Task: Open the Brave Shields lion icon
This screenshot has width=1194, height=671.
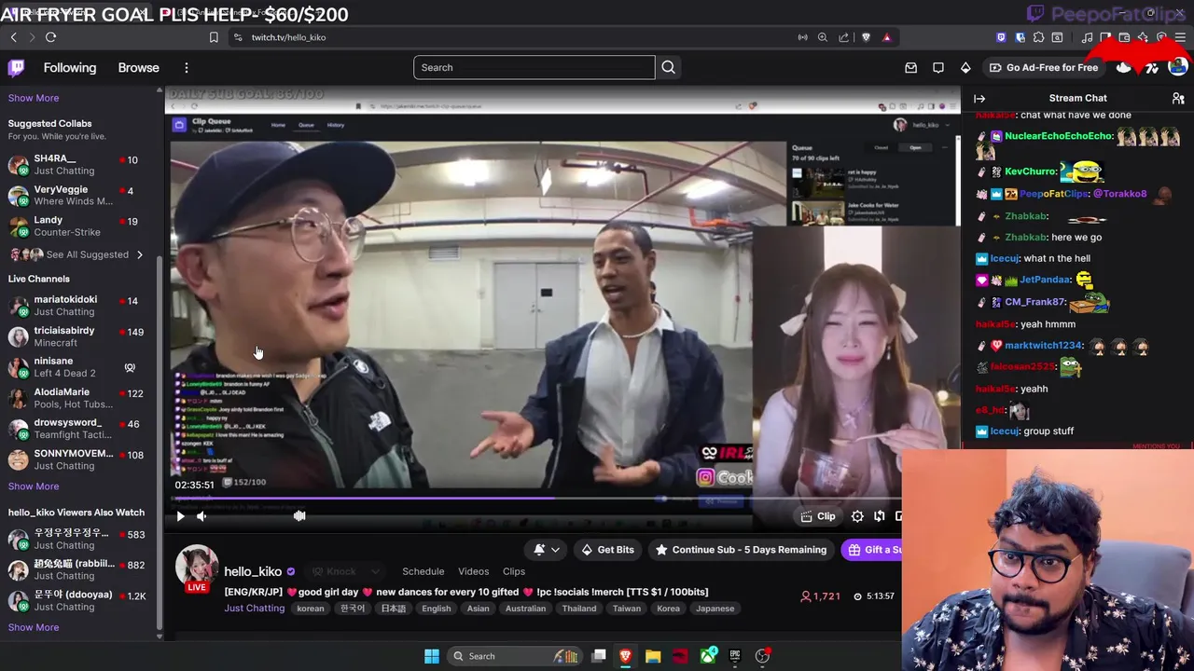Action: coord(867,37)
